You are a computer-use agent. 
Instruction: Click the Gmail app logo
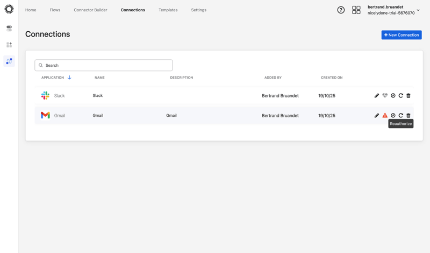45,115
